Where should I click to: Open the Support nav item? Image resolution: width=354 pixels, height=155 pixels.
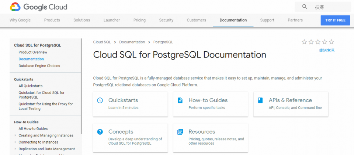tap(267, 20)
